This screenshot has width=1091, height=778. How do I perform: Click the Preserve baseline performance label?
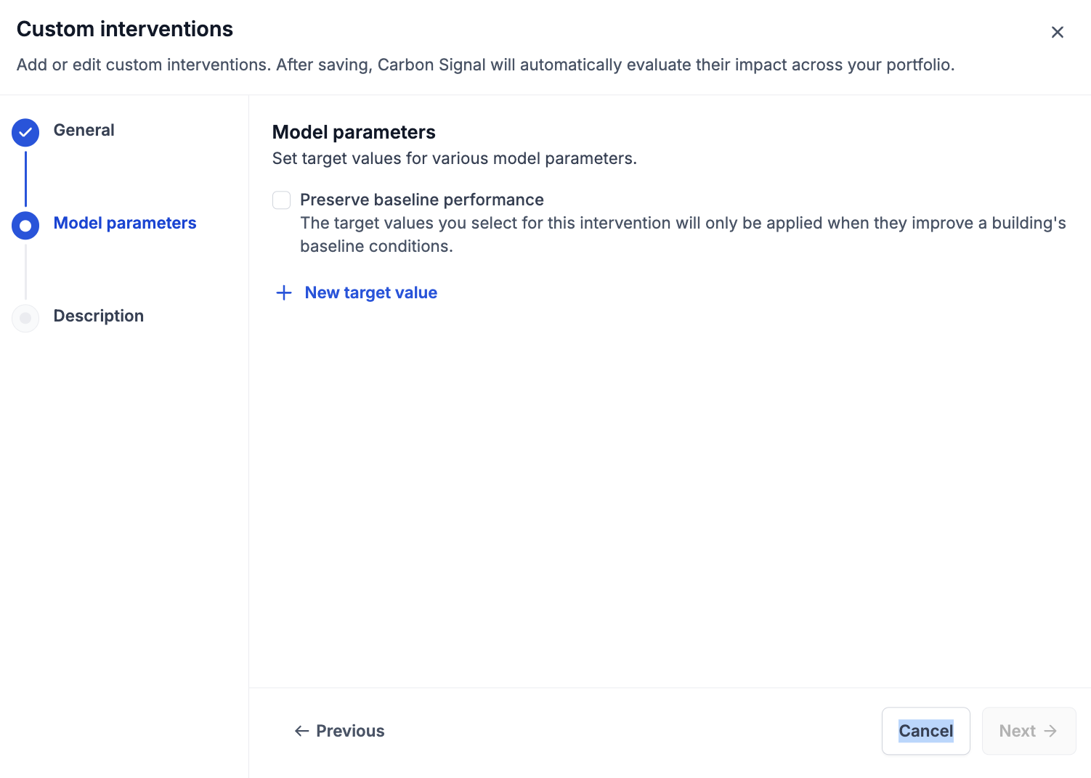click(421, 200)
